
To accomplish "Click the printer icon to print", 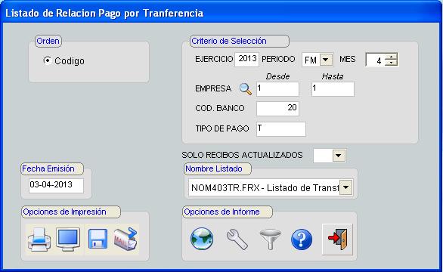I will [x=39, y=240].
